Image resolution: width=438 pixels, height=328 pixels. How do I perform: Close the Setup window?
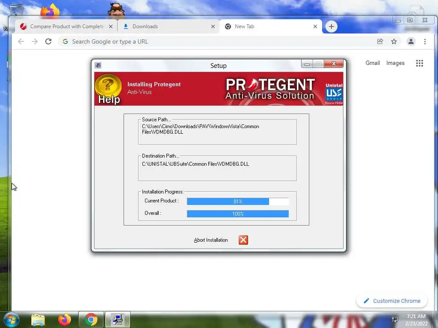click(334, 64)
